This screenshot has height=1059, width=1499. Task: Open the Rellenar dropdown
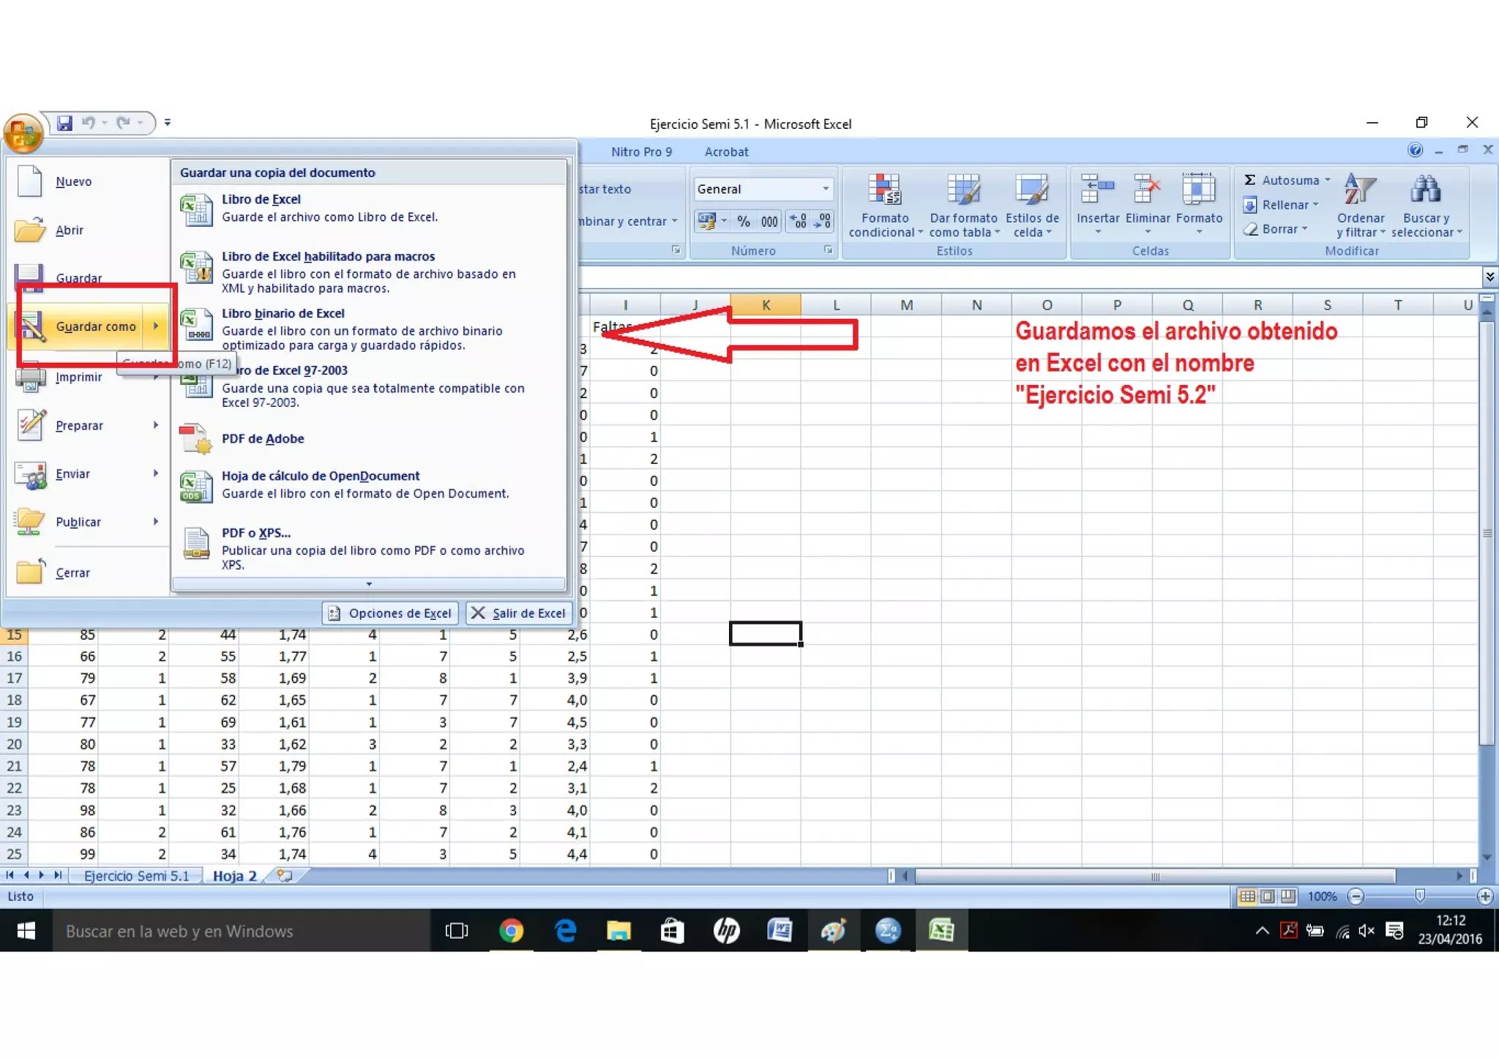coord(1281,205)
